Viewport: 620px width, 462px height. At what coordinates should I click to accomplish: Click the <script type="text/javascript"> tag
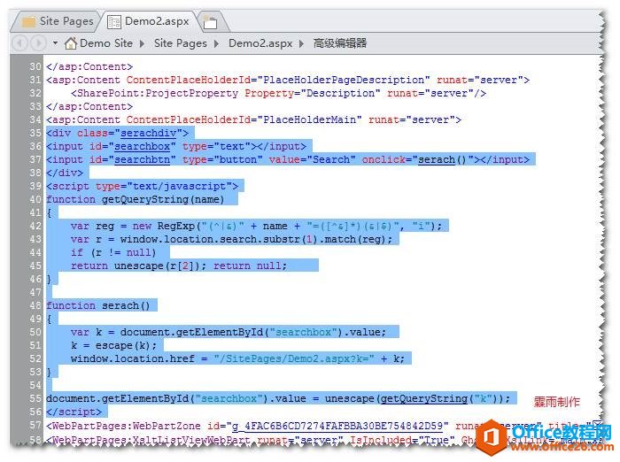[143, 187]
